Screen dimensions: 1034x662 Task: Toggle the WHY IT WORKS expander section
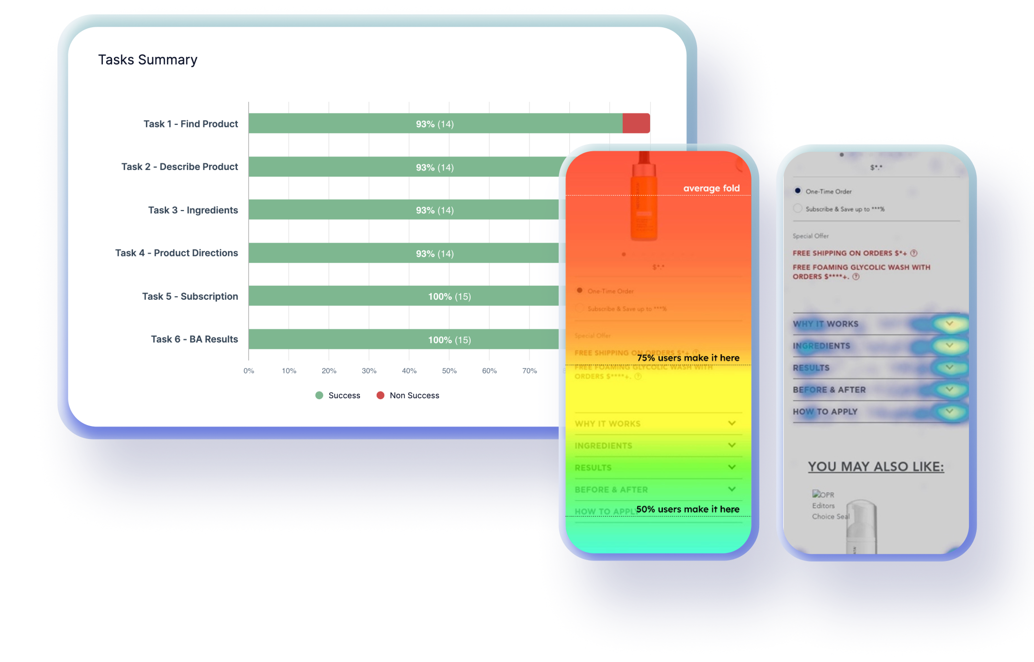click(949, 324)
